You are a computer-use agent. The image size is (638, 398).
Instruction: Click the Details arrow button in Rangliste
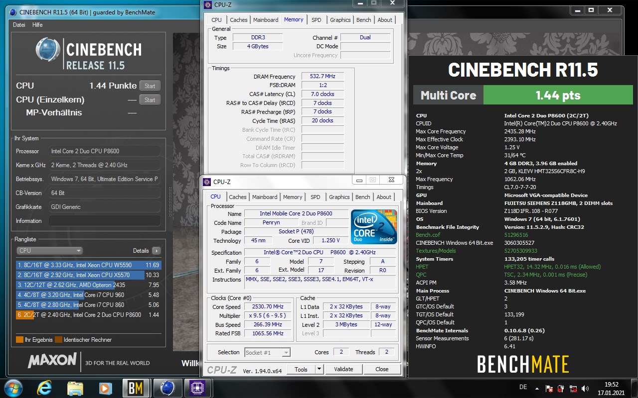157,251
